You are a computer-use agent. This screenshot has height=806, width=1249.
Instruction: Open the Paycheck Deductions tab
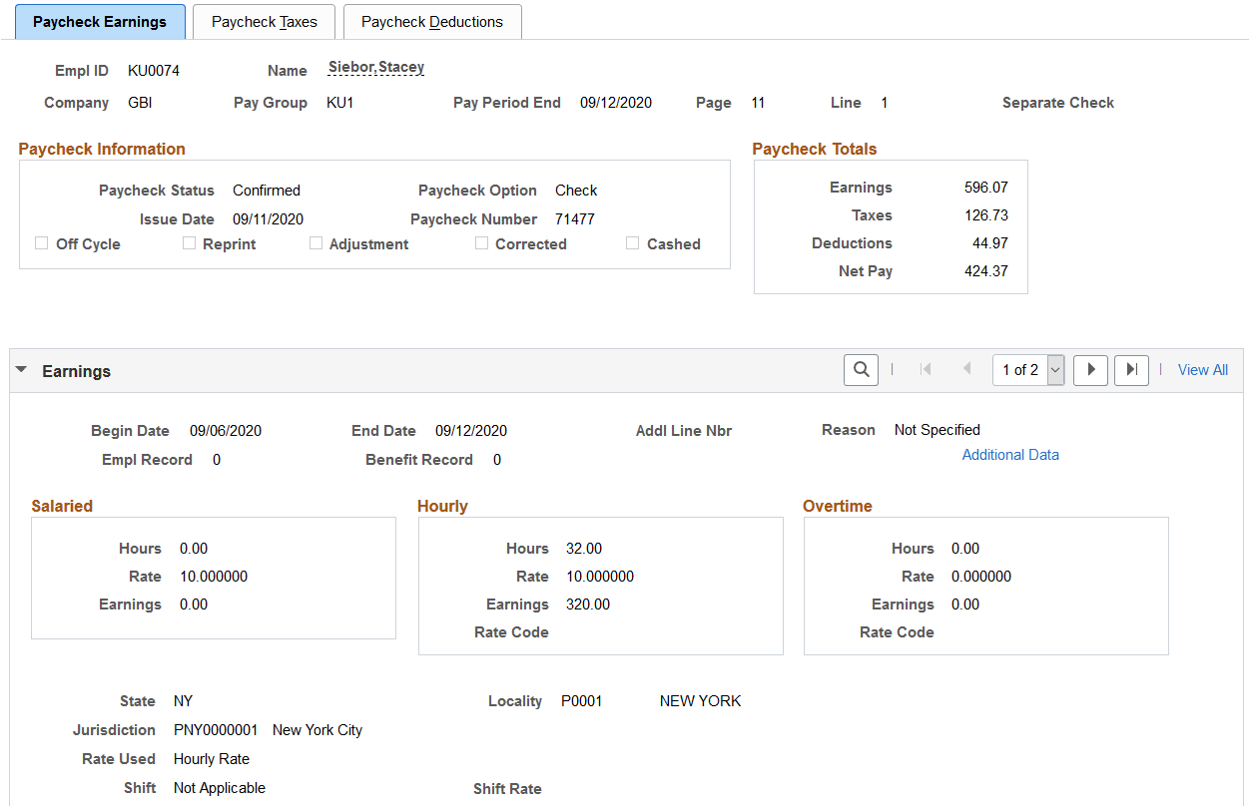[432, 21]
